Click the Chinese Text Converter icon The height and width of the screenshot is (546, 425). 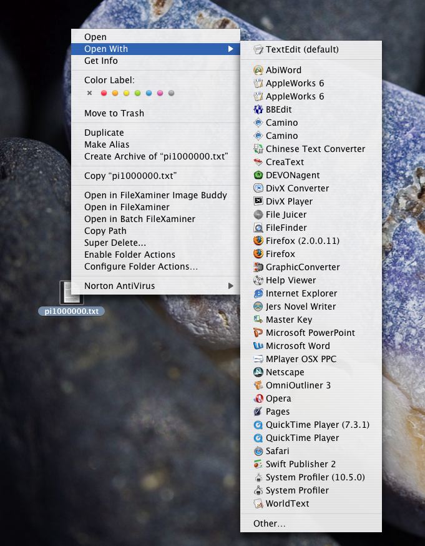[x=258, y=149]
